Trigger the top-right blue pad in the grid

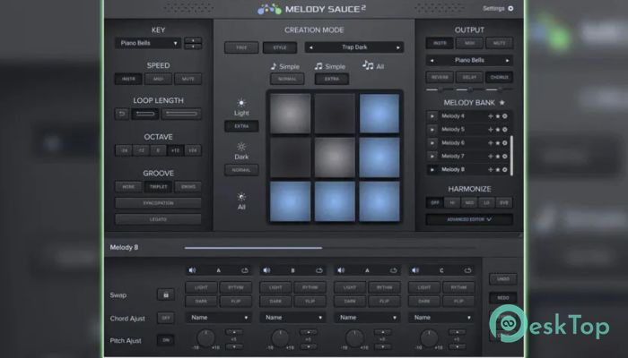379,114
